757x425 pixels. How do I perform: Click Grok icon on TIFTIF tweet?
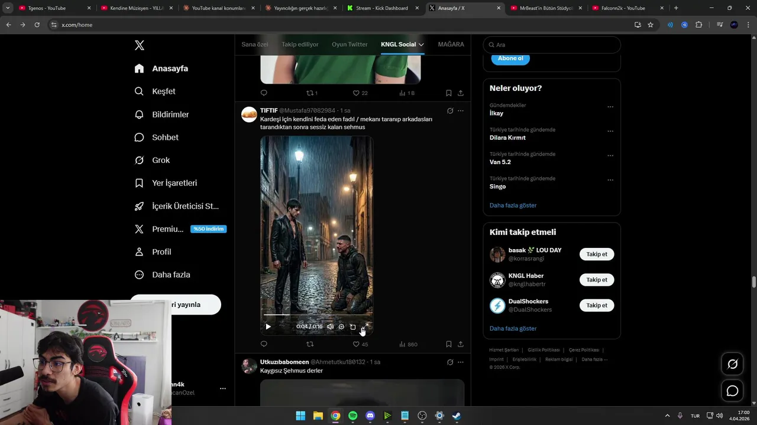point(450,110)
